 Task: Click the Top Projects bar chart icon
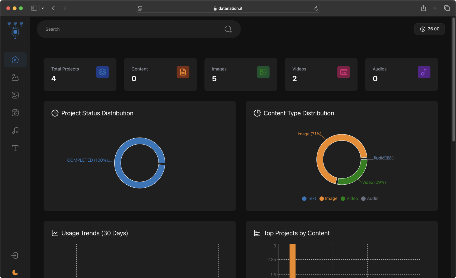(x=257, y=233)
